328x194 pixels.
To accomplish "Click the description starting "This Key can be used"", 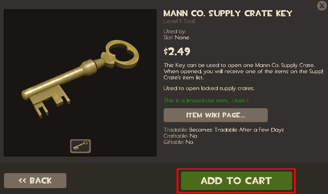I will click(243, 71).
